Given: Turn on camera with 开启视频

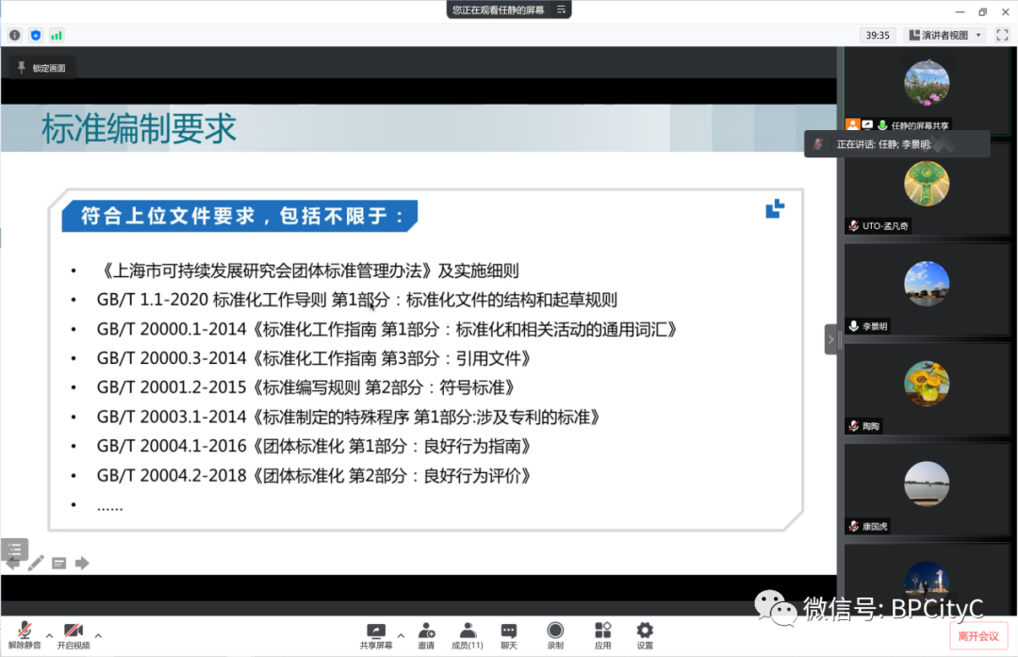Looking at the screenshot, I should tap(74, 635).
